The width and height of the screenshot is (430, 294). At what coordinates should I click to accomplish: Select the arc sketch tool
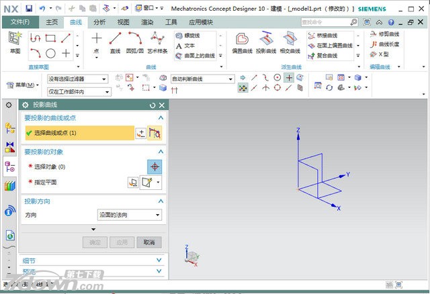(x=35, y=53)
